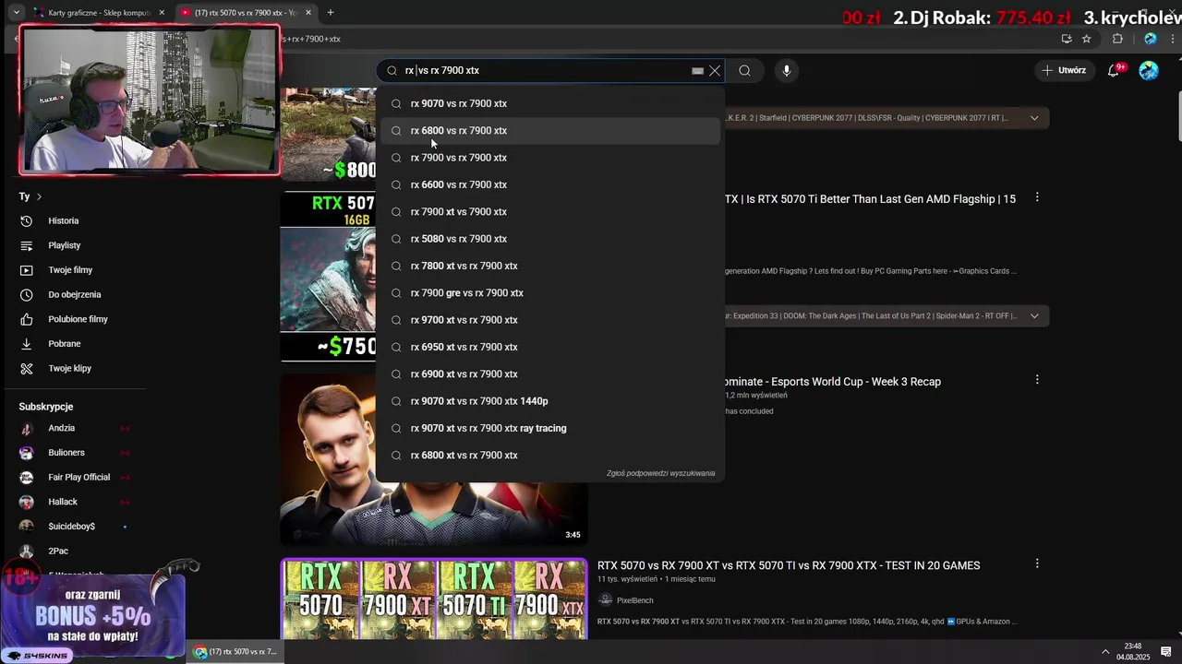Image resolution: width=1182 pixels, height=664 pixels.
Task: Click the search magnifier button
Action: pos(744,70)
